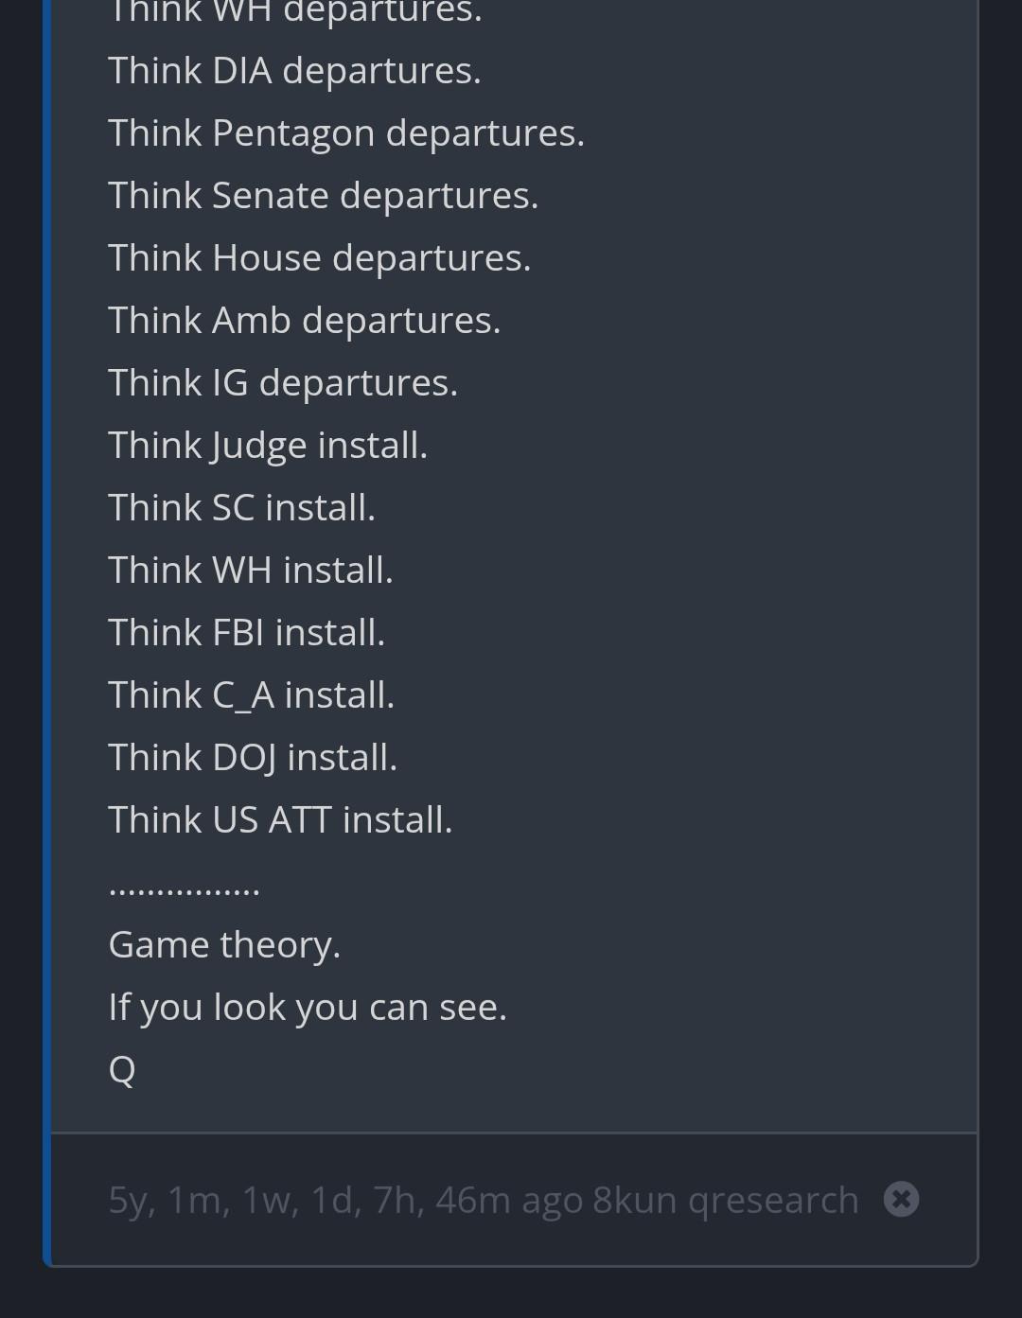This screenshot has width=1022, height=1318.
Task: Open the 8kun source link
Action: click(635, 1200)
